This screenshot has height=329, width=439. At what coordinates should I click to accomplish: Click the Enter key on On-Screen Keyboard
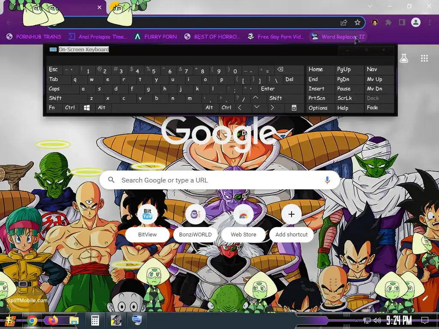tap(281, 89)
